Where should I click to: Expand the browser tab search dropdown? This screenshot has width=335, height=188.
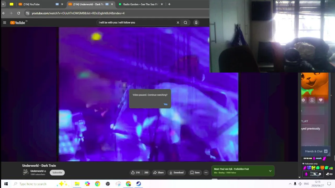(x=3, y=4)
